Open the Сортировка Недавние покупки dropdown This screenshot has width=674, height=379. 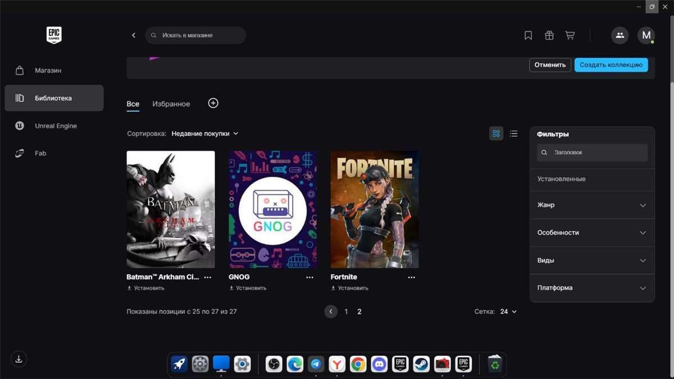point(205,134)
